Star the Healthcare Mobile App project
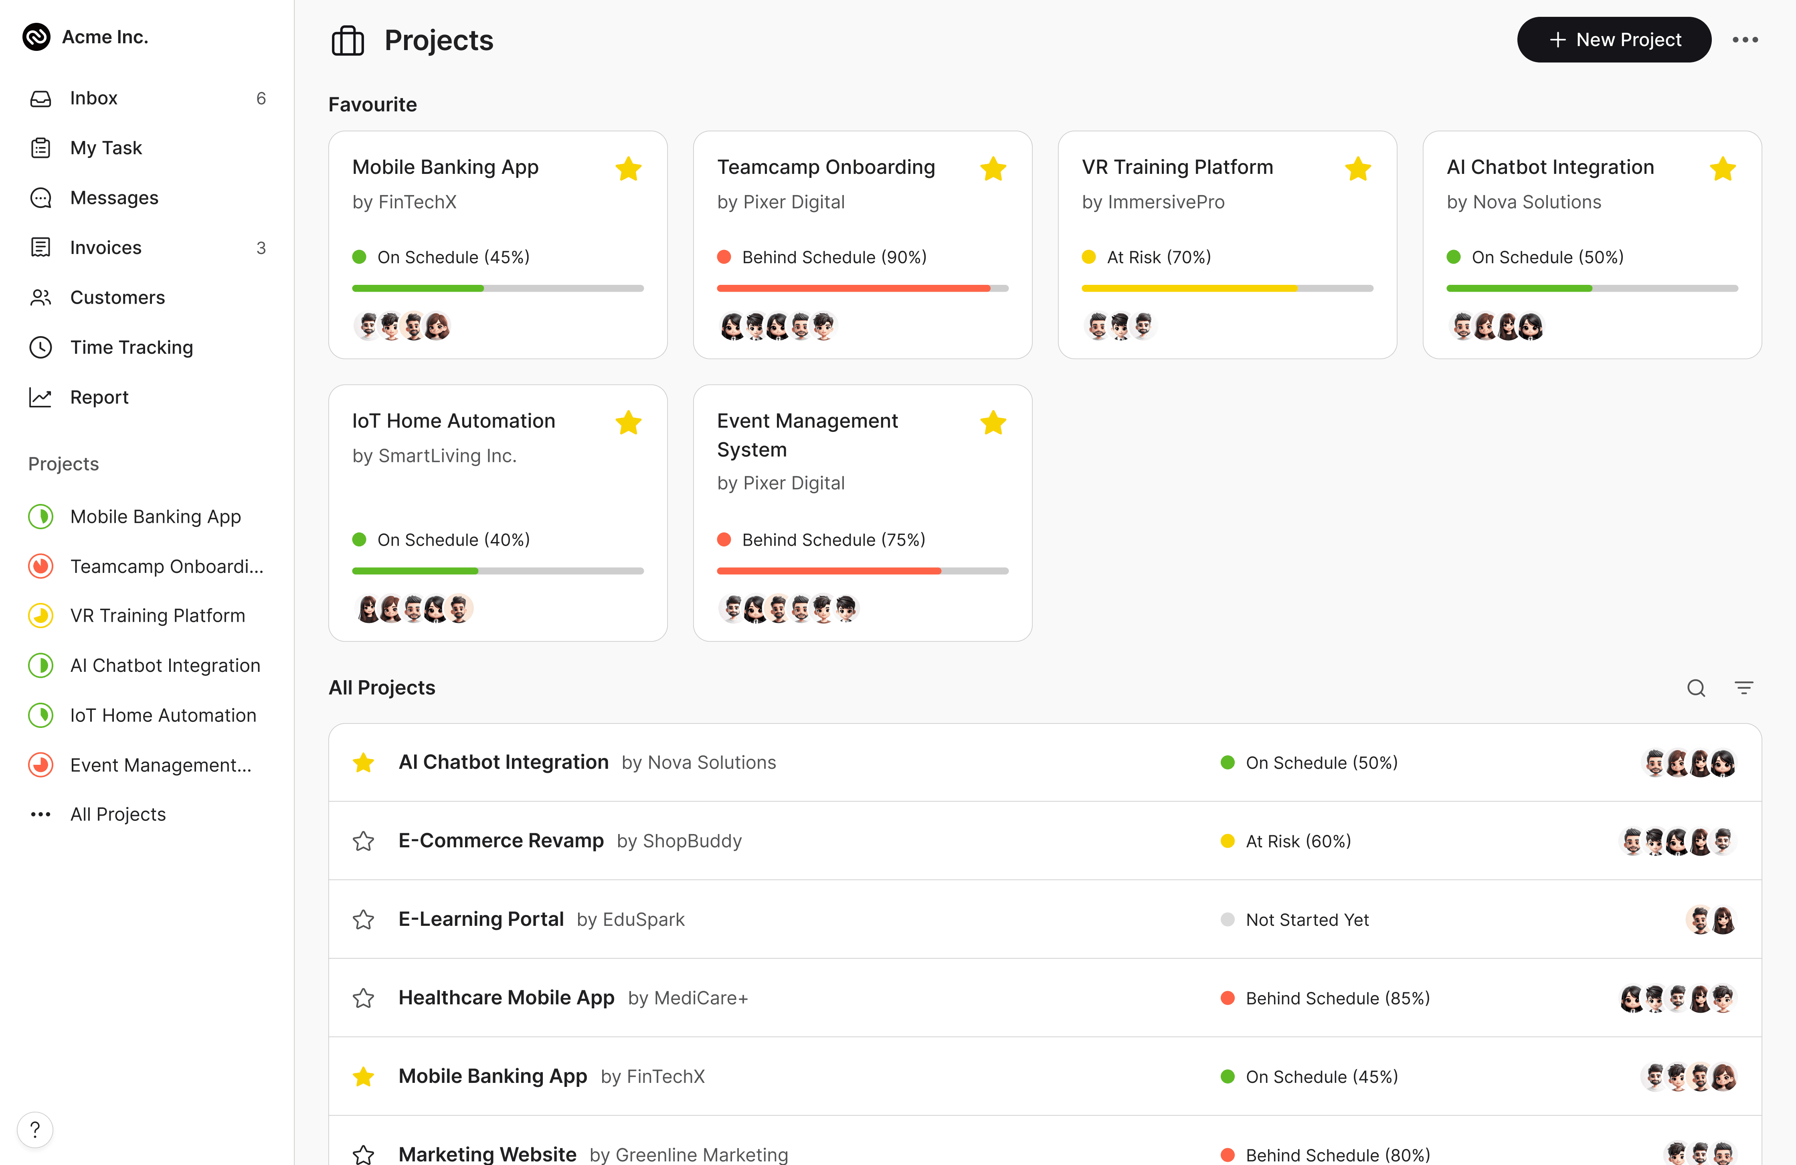The width and height of the screenshot is (1796, 1165). point(363,998)
